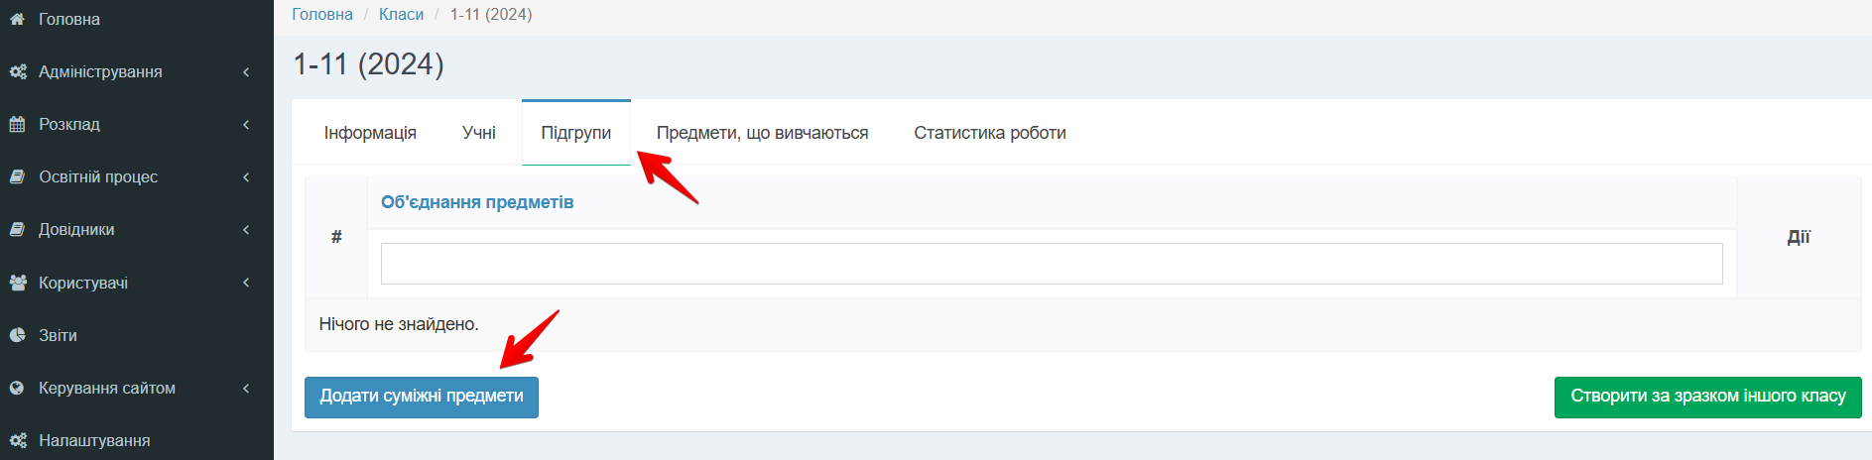Image resolution: width=1872 pixels, height=460 pixels.
Task: Click the gears icon beside Налаштування
Action: coord(18,440)
